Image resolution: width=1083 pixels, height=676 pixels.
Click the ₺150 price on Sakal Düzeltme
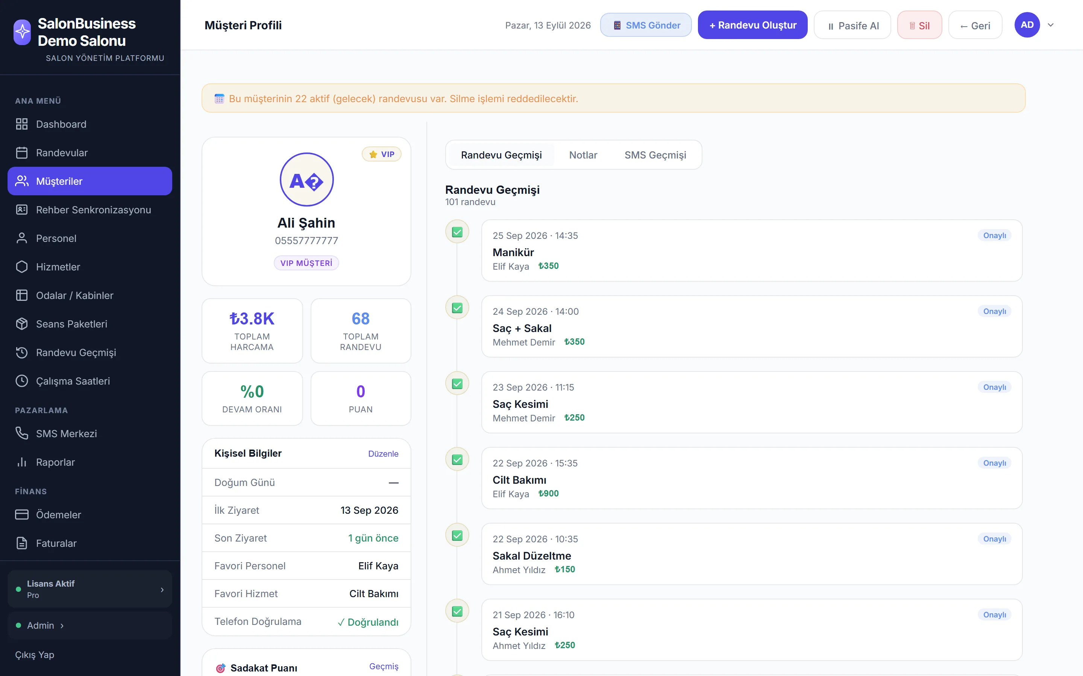(565, 570)
